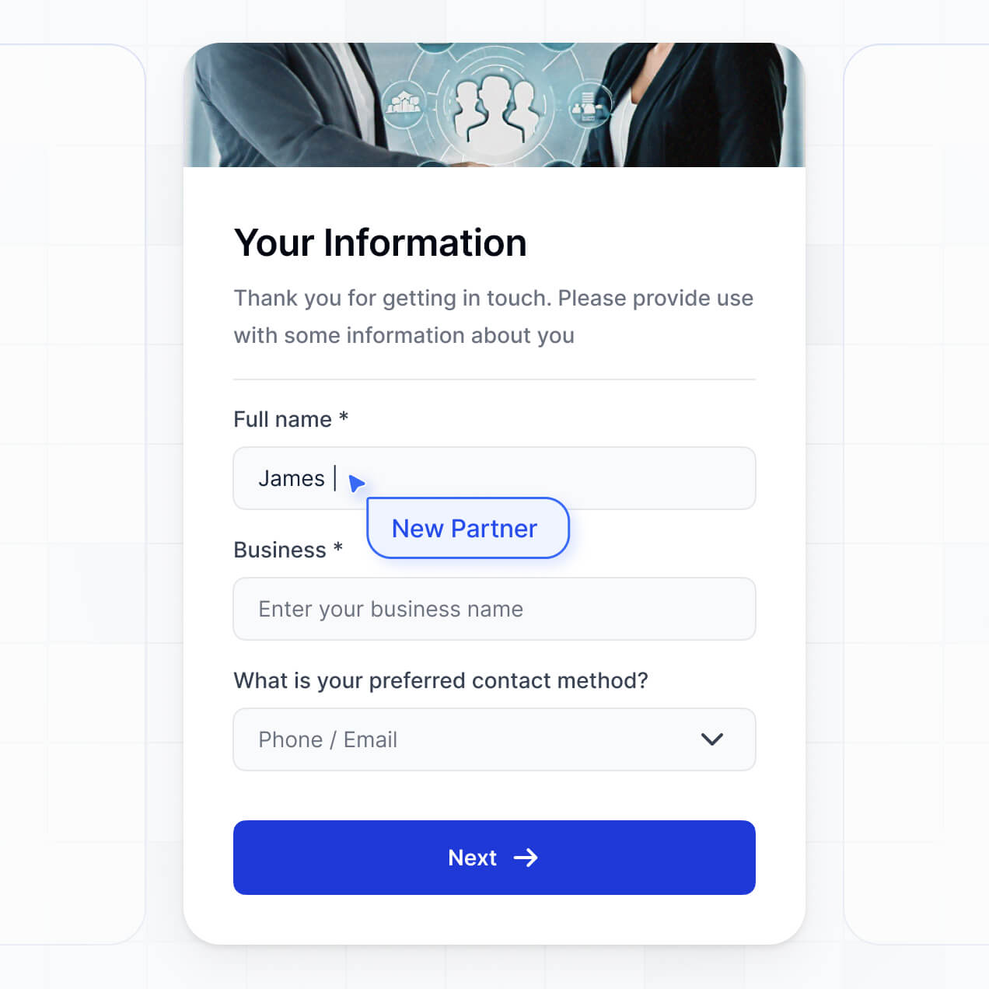Click the asterisk next to Full name
Screen dimensions: 989x989
point(344,419)
